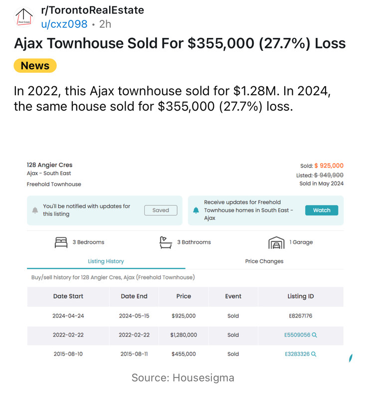Click the post title about Ajax Townhouse

point(180,43)
